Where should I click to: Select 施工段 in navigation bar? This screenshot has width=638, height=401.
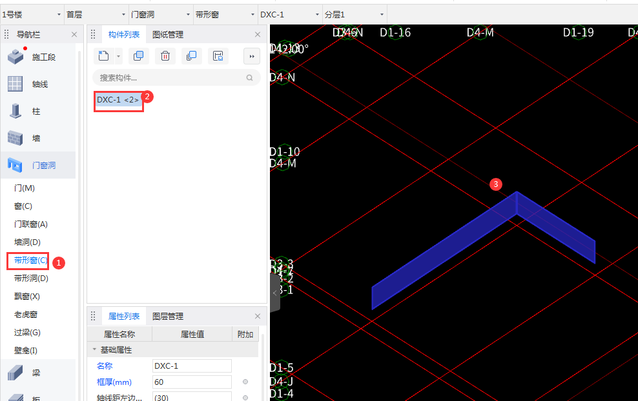(x=38, y=57)
